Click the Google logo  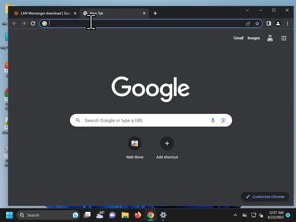coord(150,89)
